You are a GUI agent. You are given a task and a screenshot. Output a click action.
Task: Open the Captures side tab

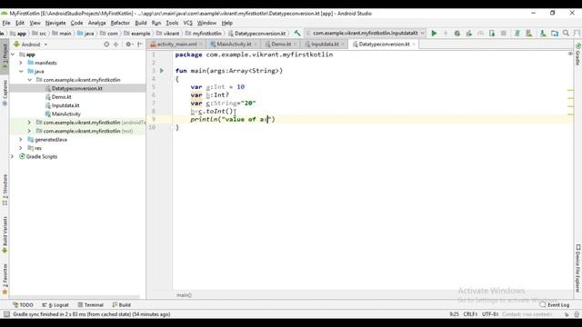(x=5, y=93)
